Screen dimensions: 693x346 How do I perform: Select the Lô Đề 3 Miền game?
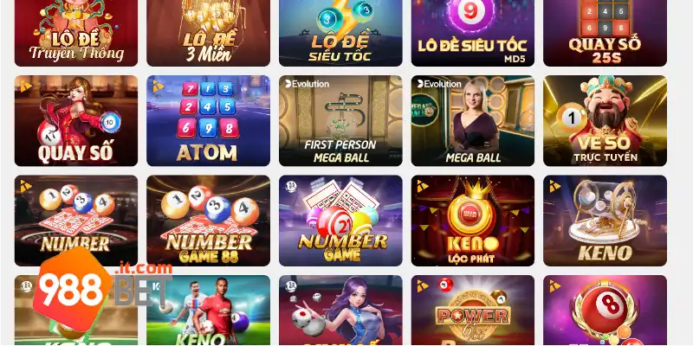coord(208,33)
